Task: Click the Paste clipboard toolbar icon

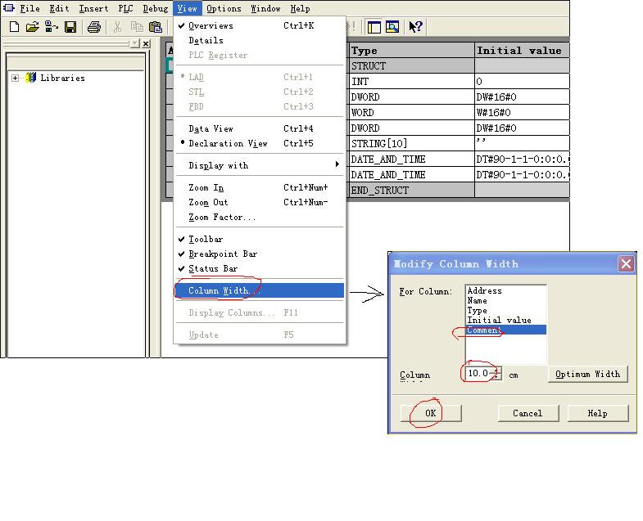Action: pos(156,27)
